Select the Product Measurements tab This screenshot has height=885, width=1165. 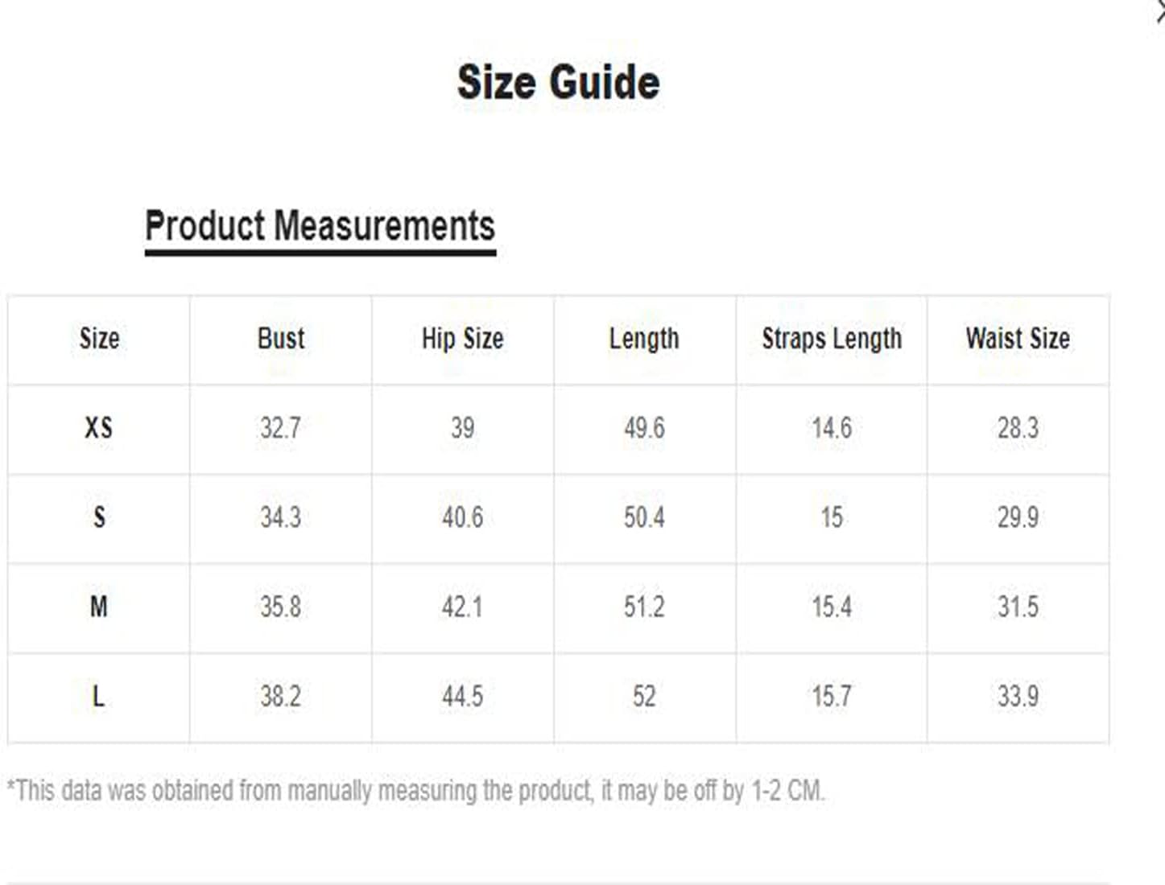pos(320,226)
